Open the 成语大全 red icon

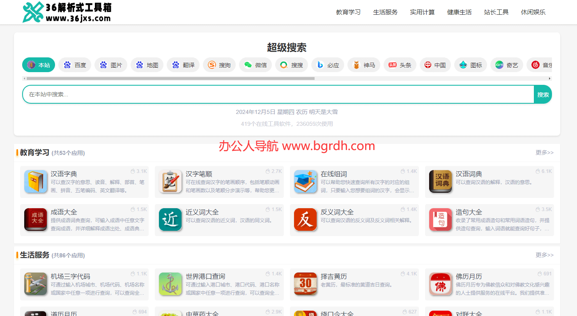click(x=36, y=220)
